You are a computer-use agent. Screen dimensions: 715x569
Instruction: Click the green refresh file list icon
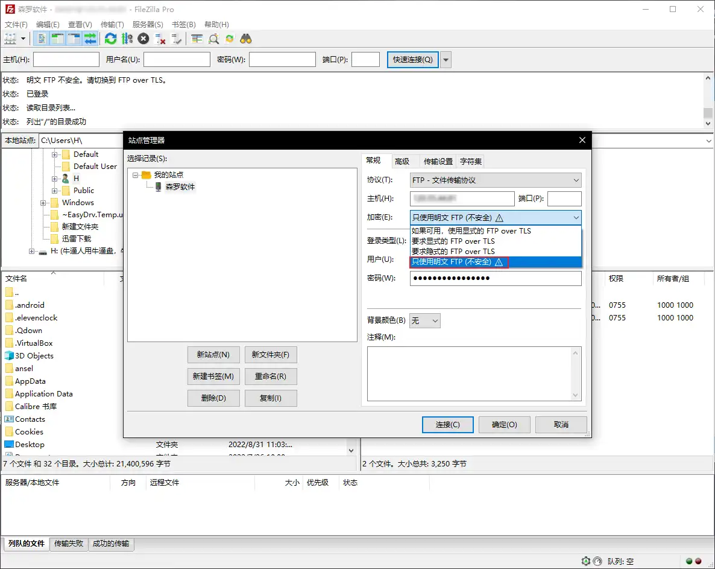(x=110, y=39)
